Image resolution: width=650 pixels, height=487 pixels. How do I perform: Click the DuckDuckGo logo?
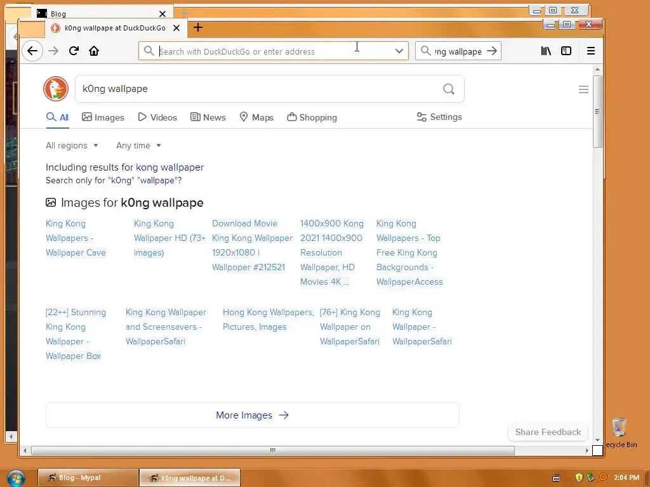[x=56, y=89]
